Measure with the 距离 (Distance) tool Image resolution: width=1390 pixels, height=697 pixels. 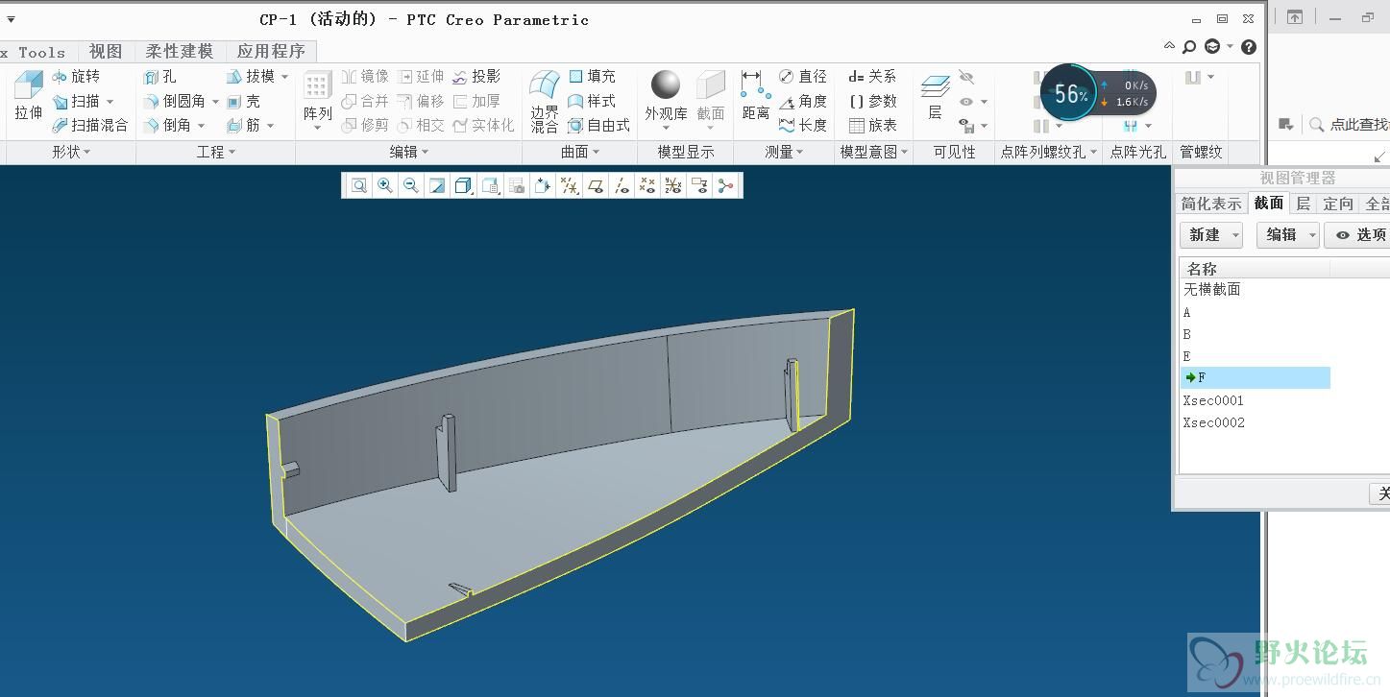point(756,95)
